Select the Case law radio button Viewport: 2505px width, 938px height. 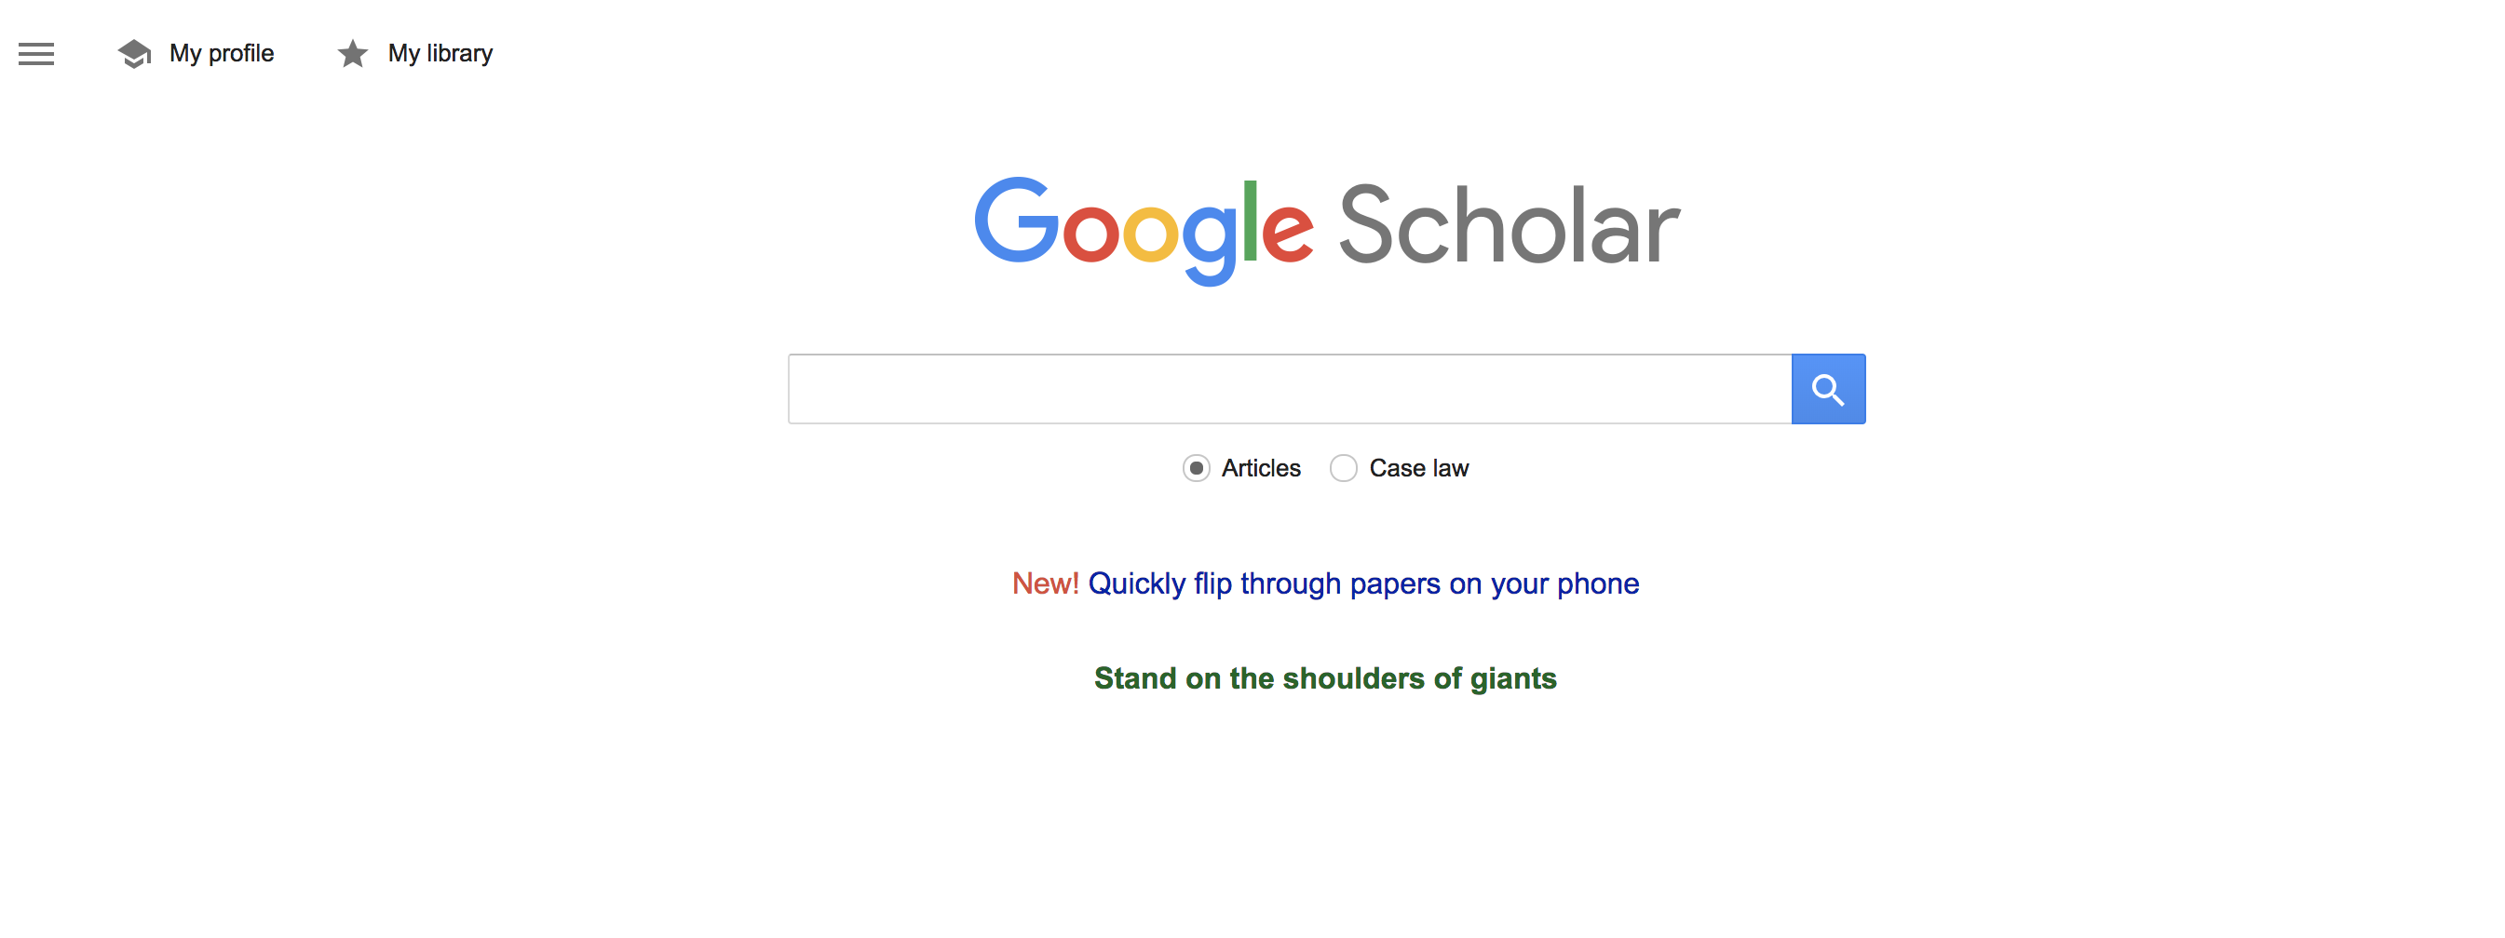[x=1343, y=468]
